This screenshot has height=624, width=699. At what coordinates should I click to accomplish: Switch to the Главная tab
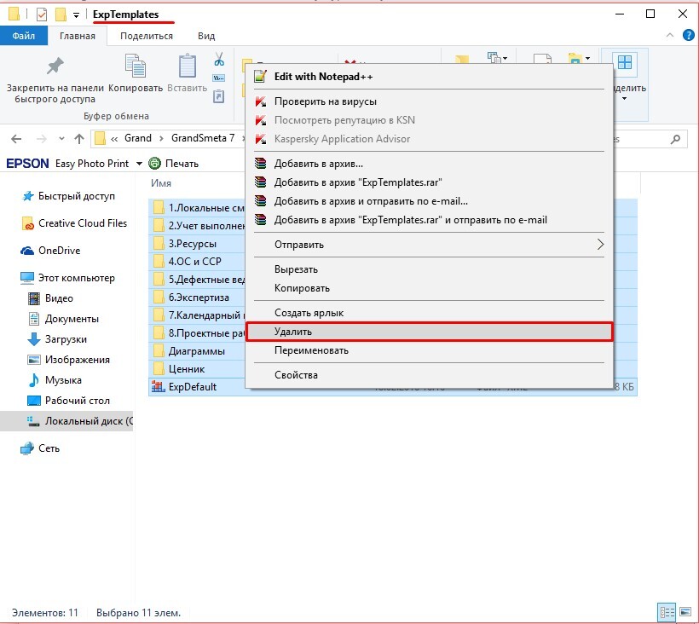pyautogui.click(x=78, y=36)
